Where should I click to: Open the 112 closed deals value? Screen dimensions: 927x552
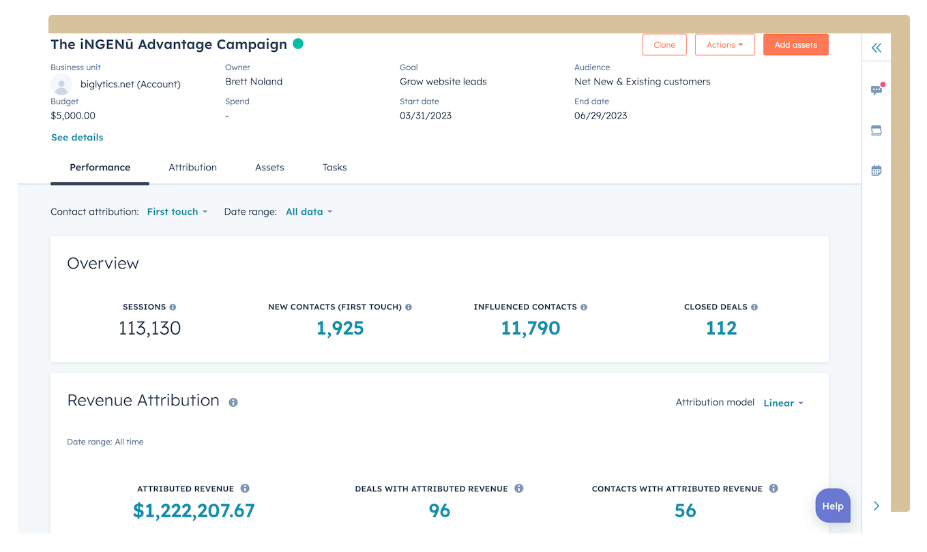tap(721, 328)
